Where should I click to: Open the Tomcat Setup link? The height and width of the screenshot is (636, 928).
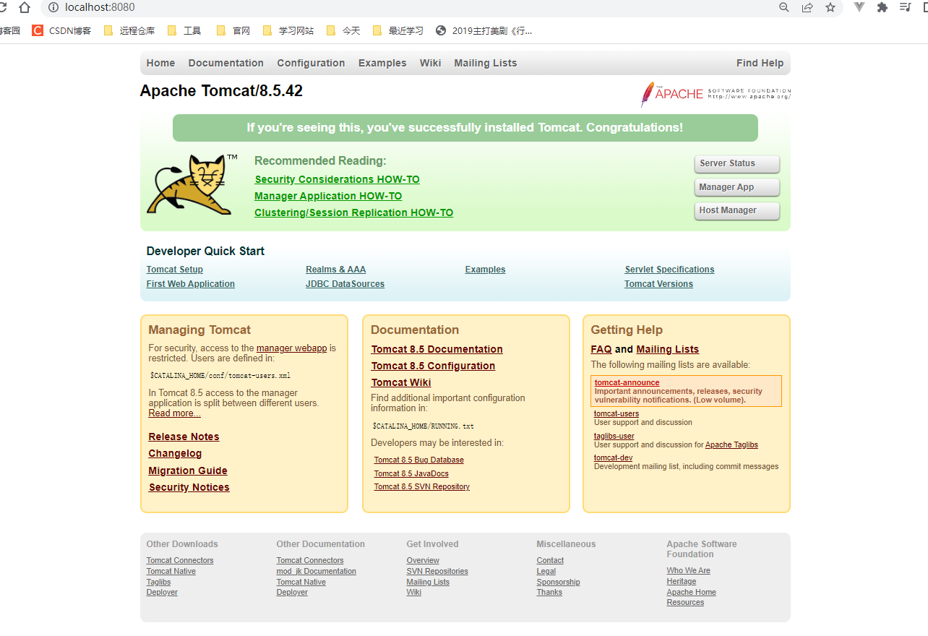[x=175, y=270]
